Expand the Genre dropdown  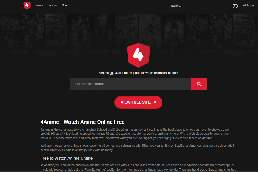pos(65,5)
